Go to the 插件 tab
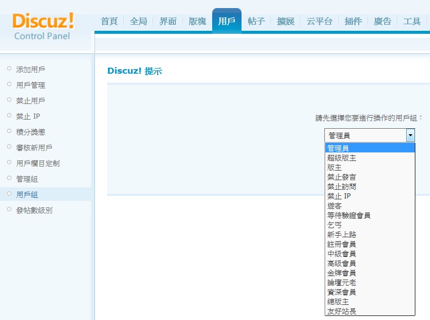Viewport: 430px width, 320px height. (353, 21)
